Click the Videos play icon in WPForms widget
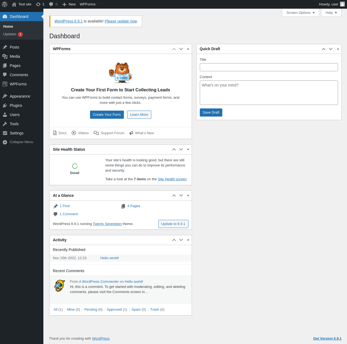The image size is (347, 344). [74, 133]
